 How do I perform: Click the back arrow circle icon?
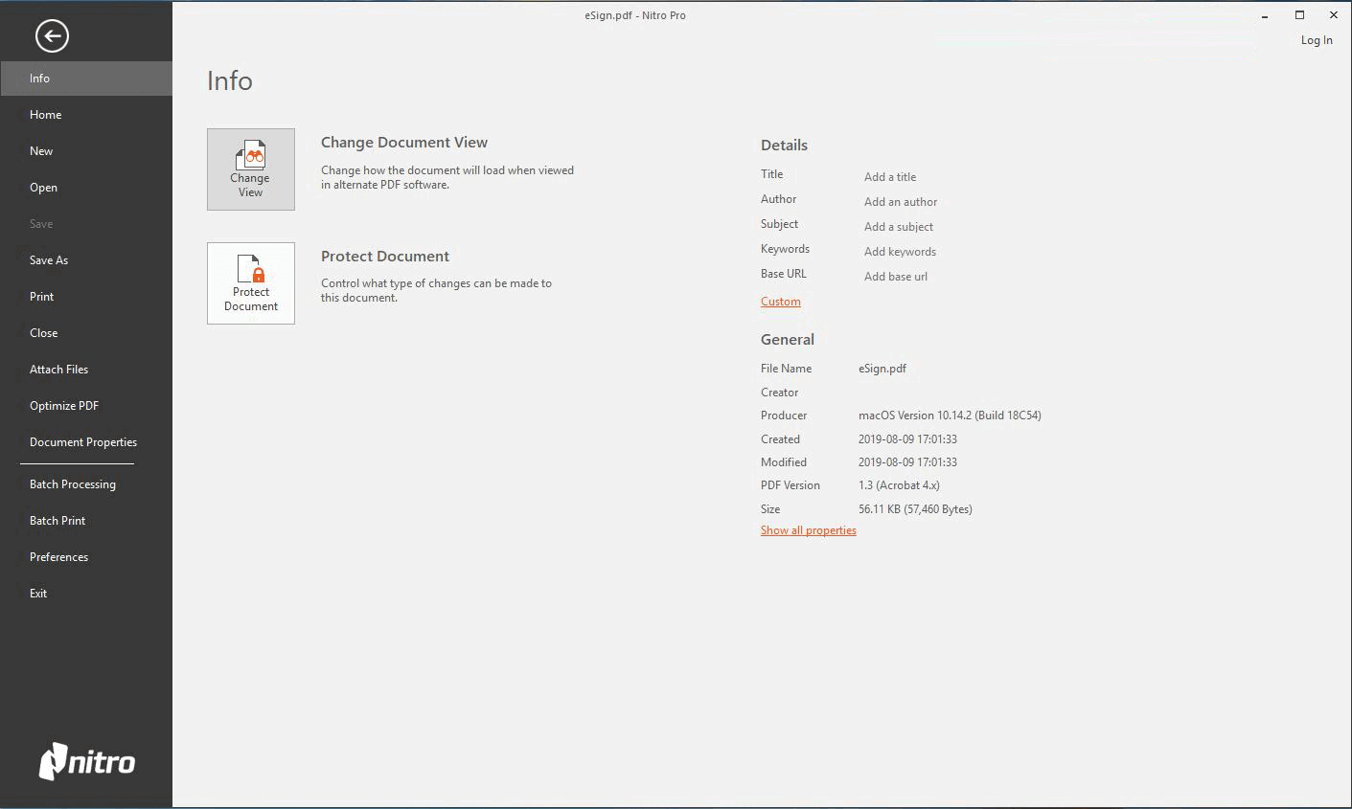coord(52,36)
